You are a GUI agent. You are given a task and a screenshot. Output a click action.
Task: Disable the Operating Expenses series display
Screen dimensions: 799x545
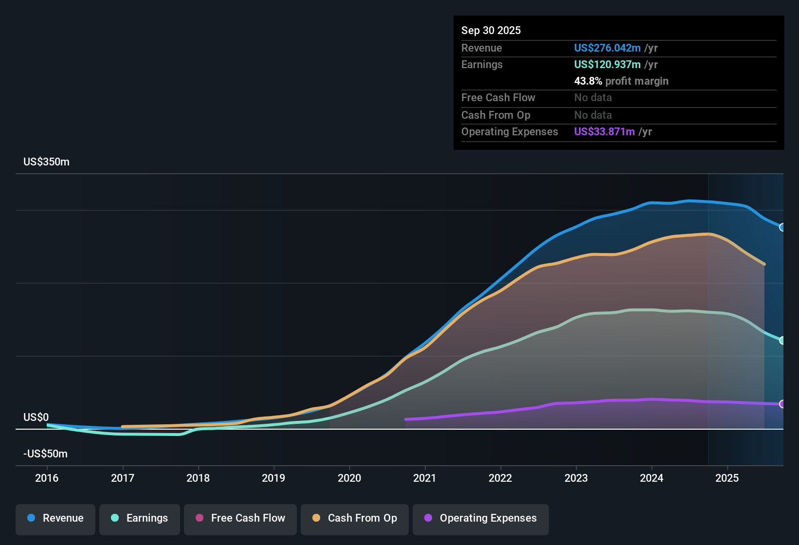point(480,519)
